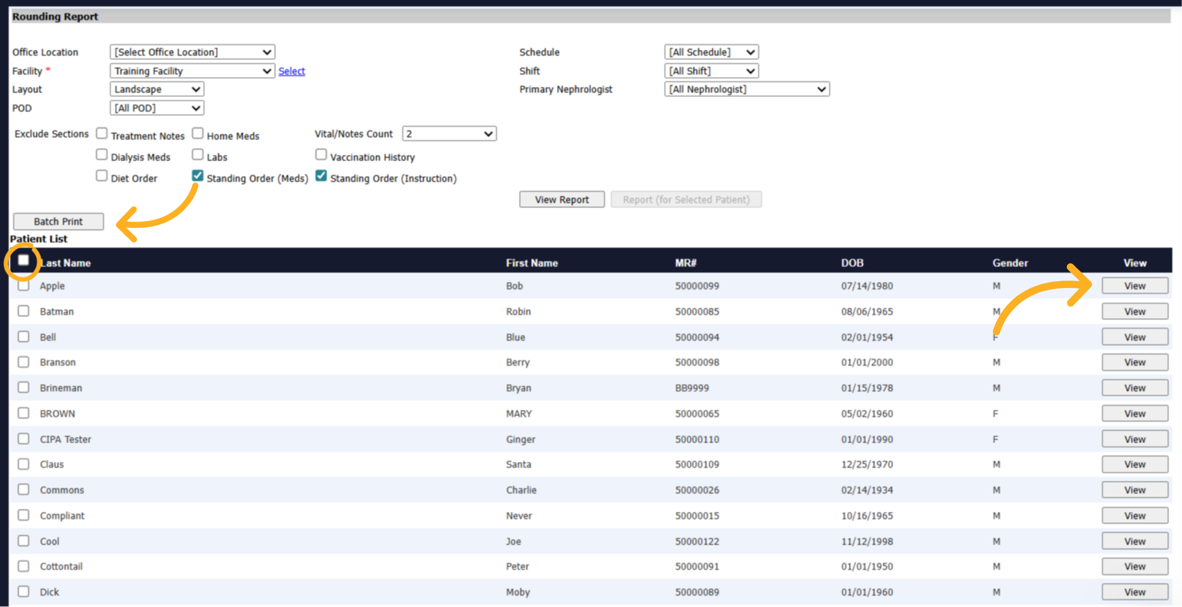
Task: Click the Select link next to Facility
Action: pyautogui.click(x=292, y=71)
